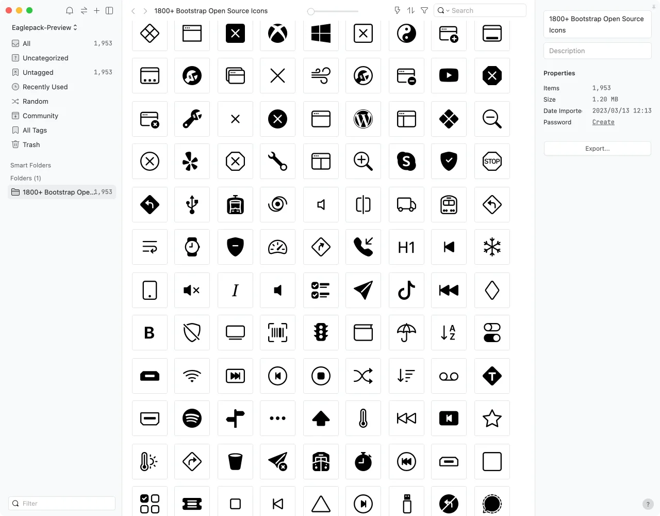Open the sort order arrows icon
The image size is (660, 516).
[x=411, y=10]
